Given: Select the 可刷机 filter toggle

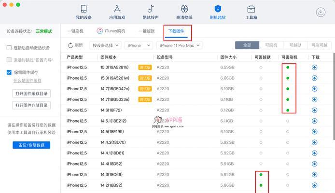Looking at the screenshot, I should point(271,45).
